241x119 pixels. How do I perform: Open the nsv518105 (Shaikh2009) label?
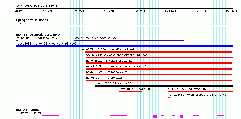point(137,89)
